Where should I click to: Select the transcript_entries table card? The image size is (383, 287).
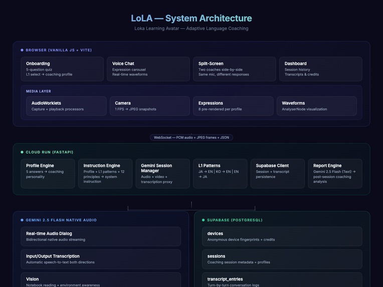pos(282,280)
